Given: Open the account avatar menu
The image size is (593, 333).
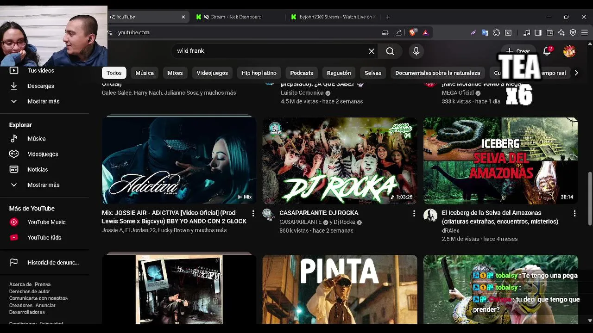Looking at the screenshot, I should [x=569, y=51].
